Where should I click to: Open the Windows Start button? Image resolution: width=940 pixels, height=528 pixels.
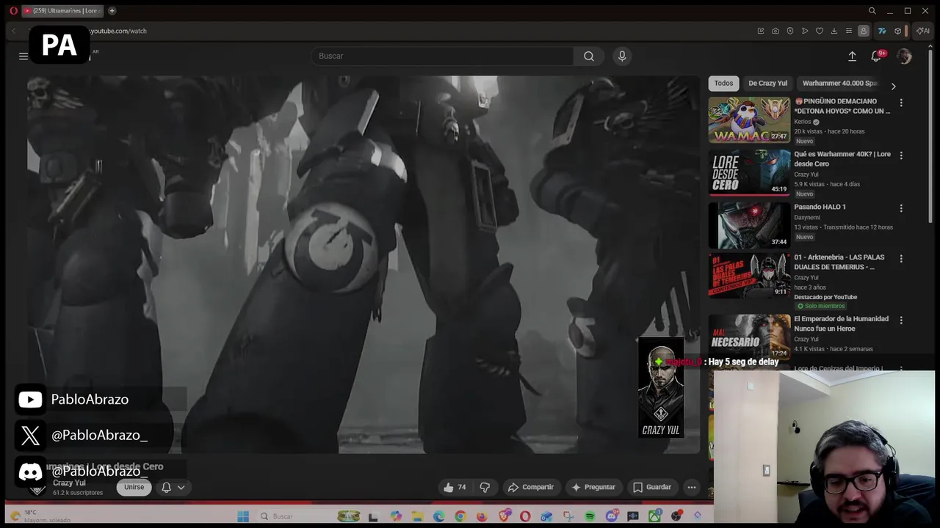pyautogui.click(x=243, y=516)
